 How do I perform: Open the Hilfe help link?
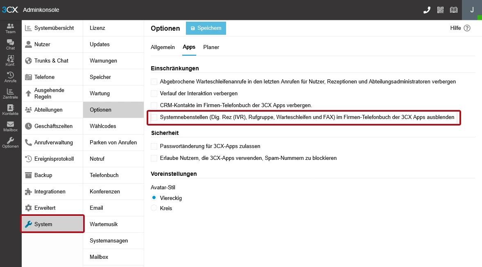click(460, 28)
